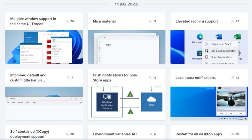Select 'Unpin from Start' in the context menu
Screen dimensions: 252x140
[221, 44]
